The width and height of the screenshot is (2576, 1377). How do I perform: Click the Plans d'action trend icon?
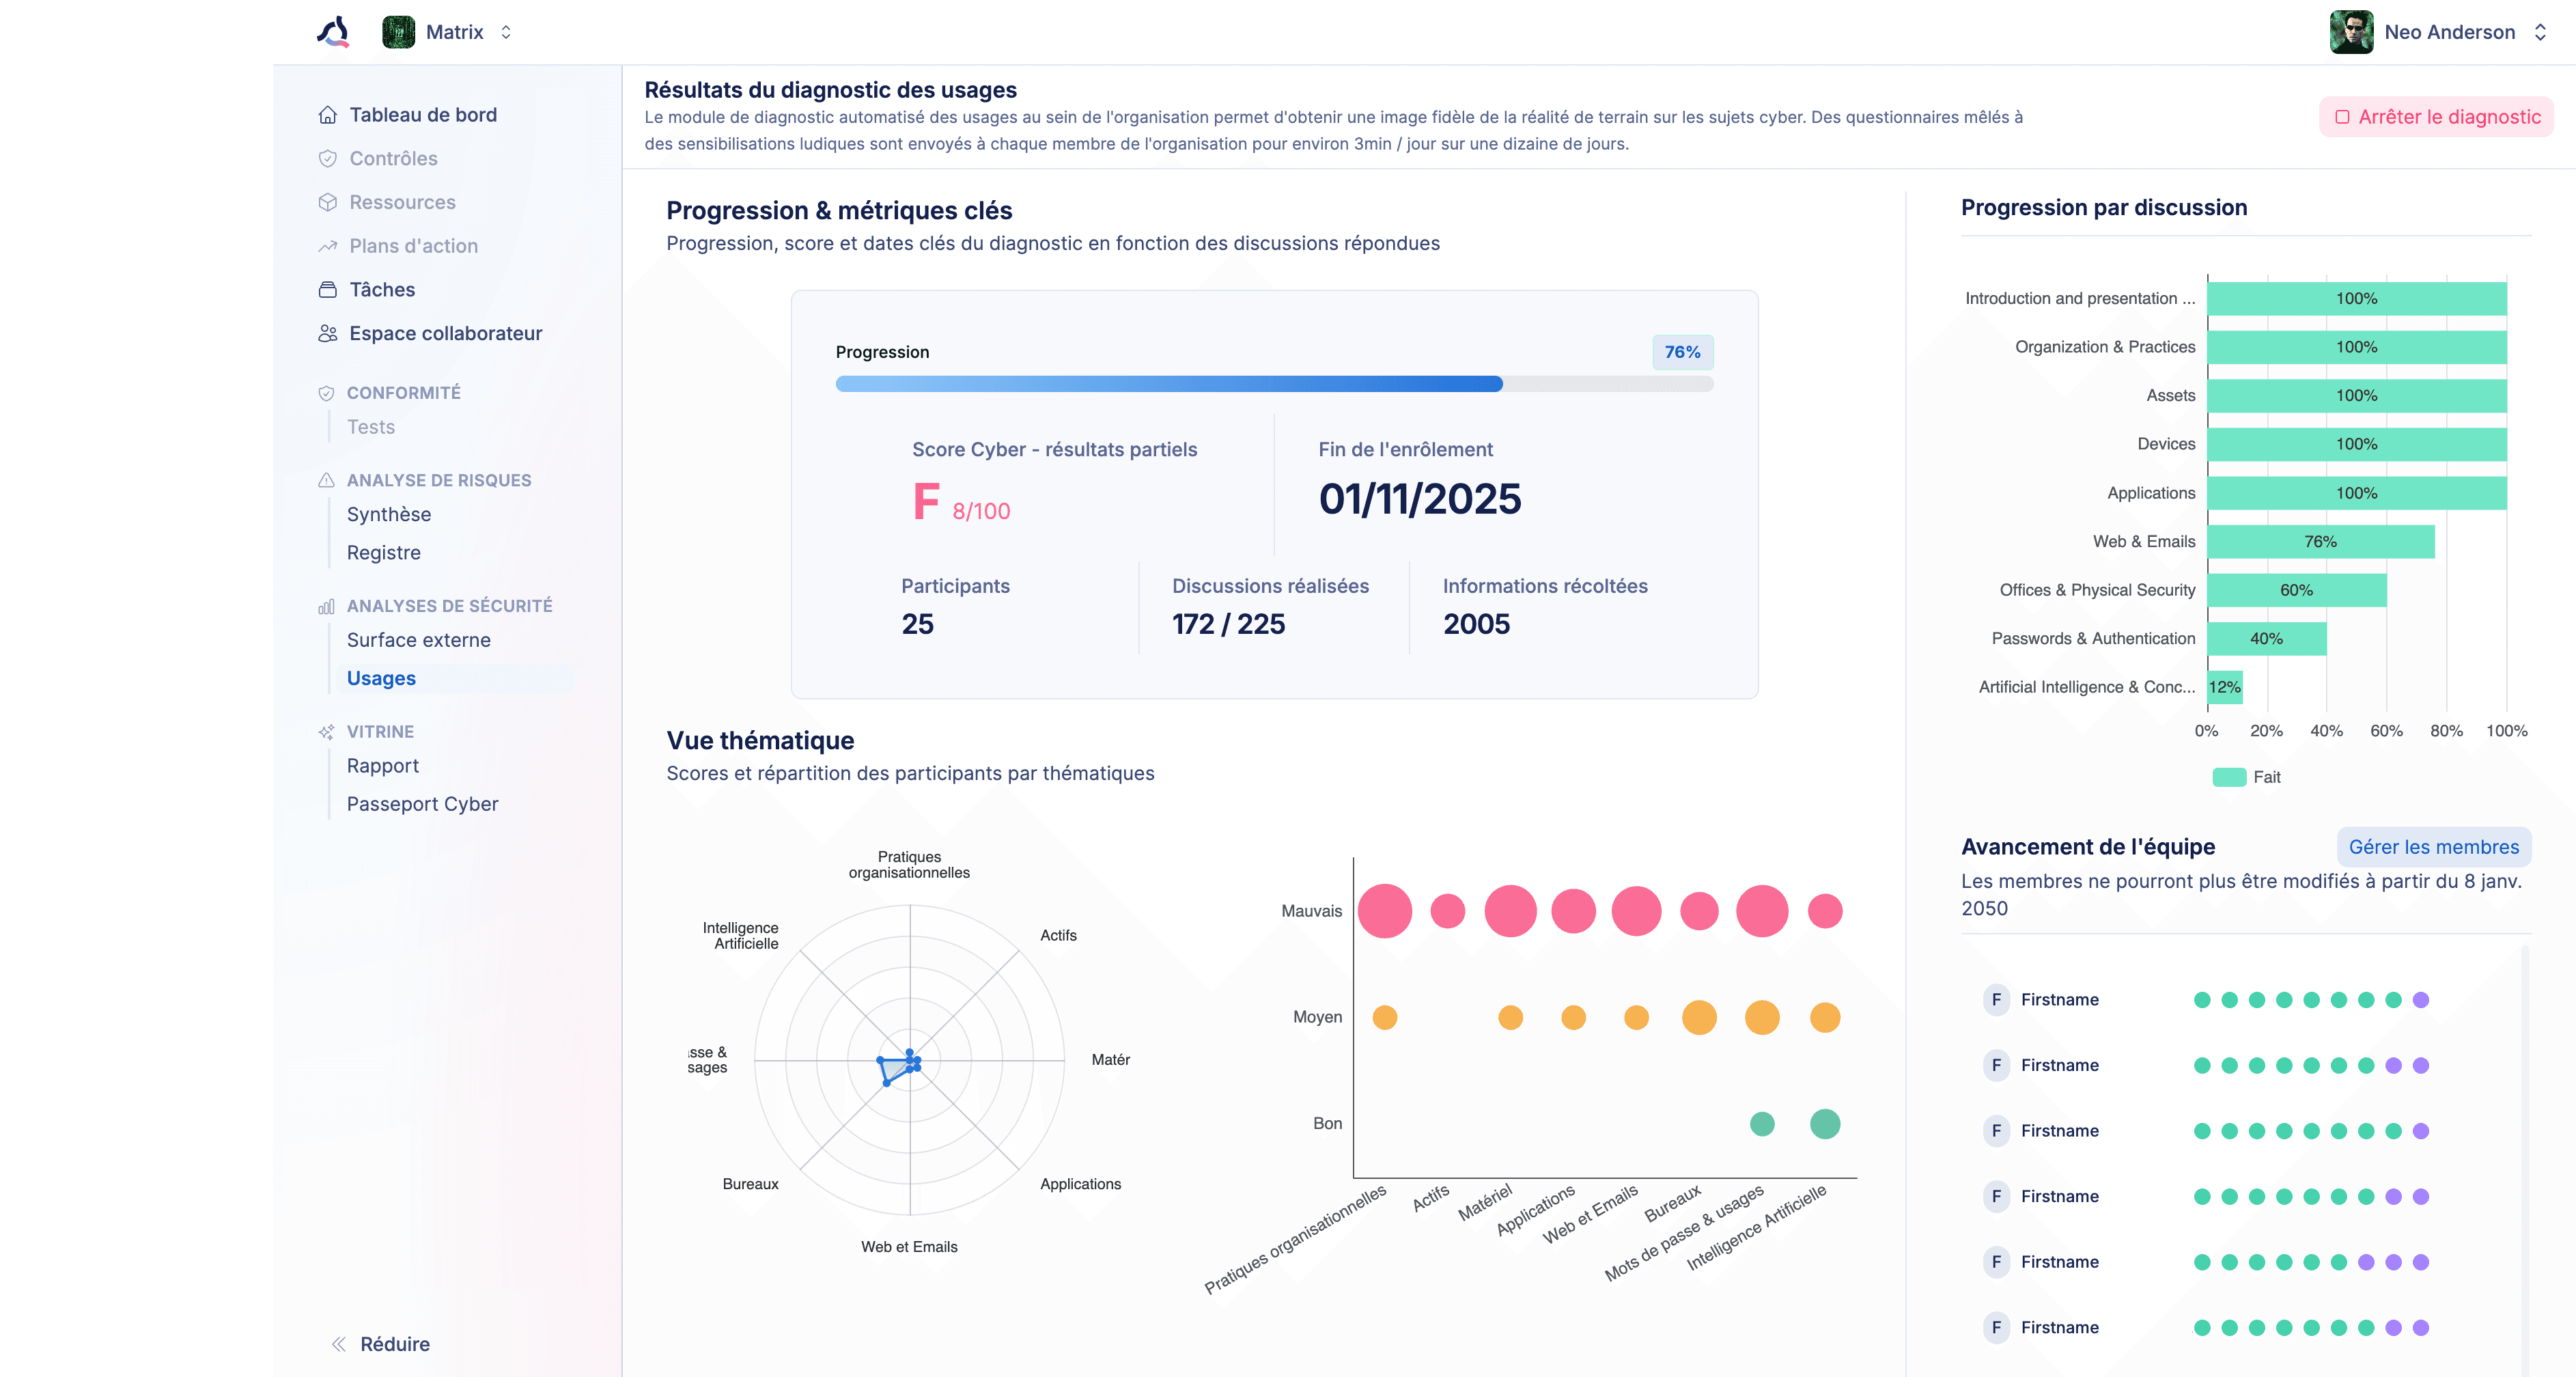[x=327, y=246]
